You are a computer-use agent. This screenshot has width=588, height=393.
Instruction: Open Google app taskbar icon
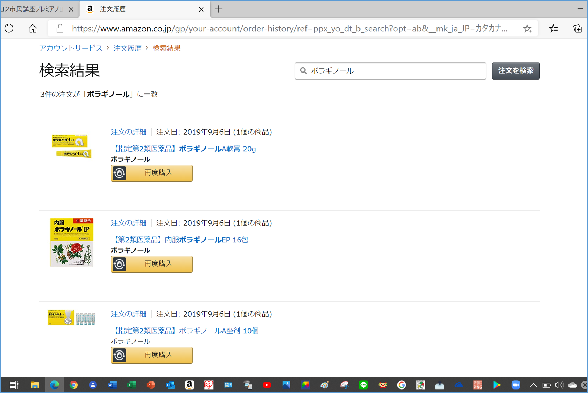pyautogui.click(x=402, y=385)
